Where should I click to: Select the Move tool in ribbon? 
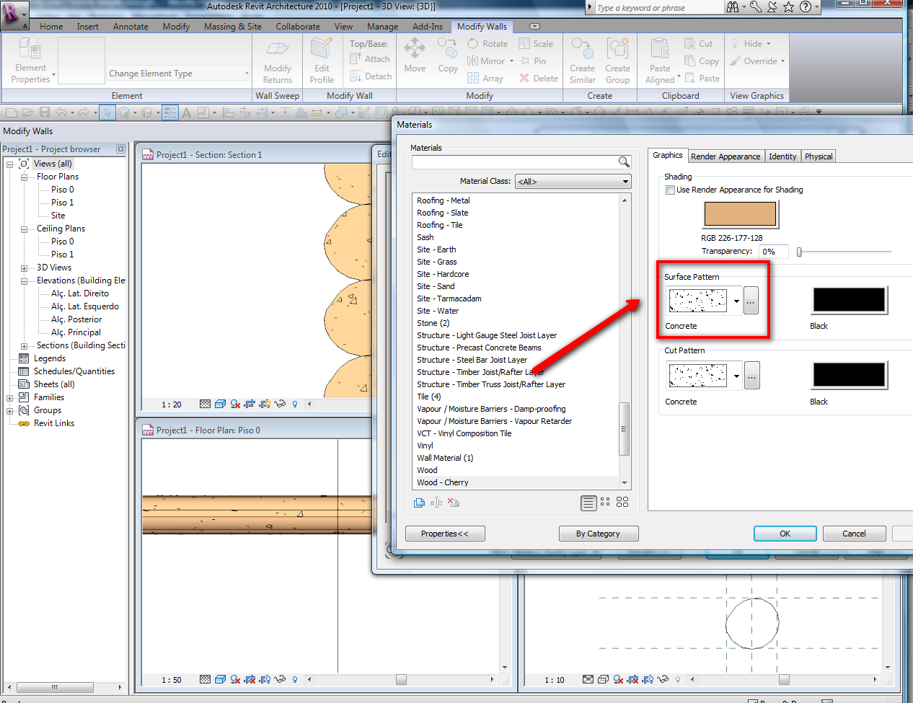point(415,56)
